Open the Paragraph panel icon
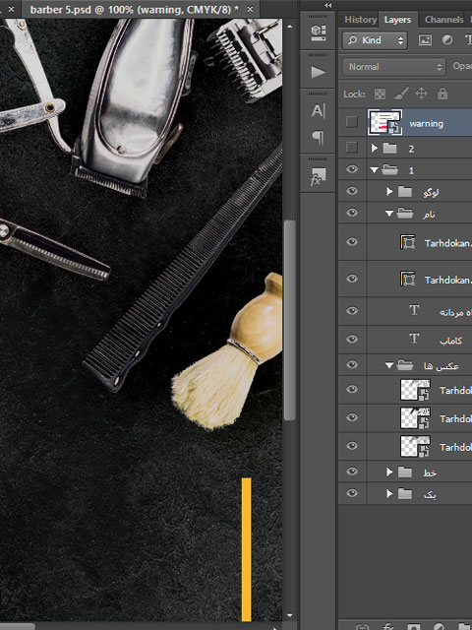 pyautogui.click(x=318, y=138)
